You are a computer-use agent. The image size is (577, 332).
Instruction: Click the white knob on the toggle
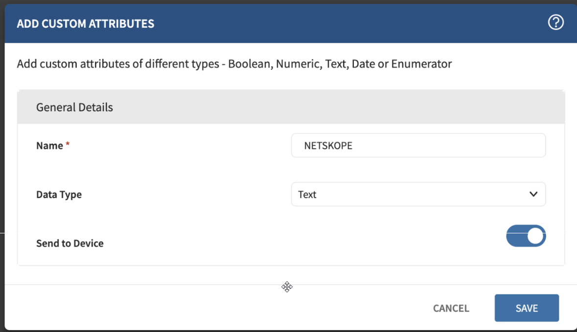tap(535, 236)
